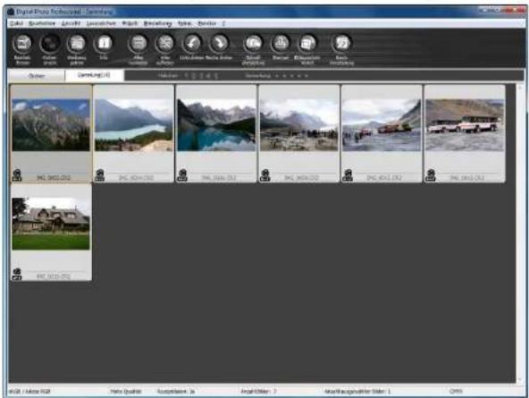Rotate image left (Links drehen)
The image size is (529, 398).
click(x=192, y=47)
